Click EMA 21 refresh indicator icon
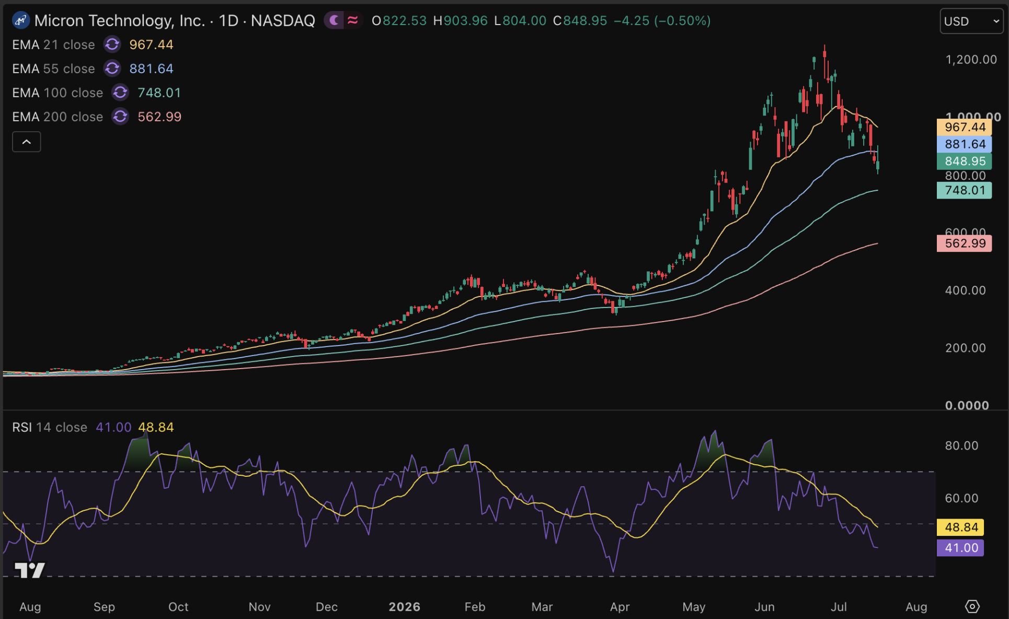Viewport: 1009px width, 619px height. 112,44
